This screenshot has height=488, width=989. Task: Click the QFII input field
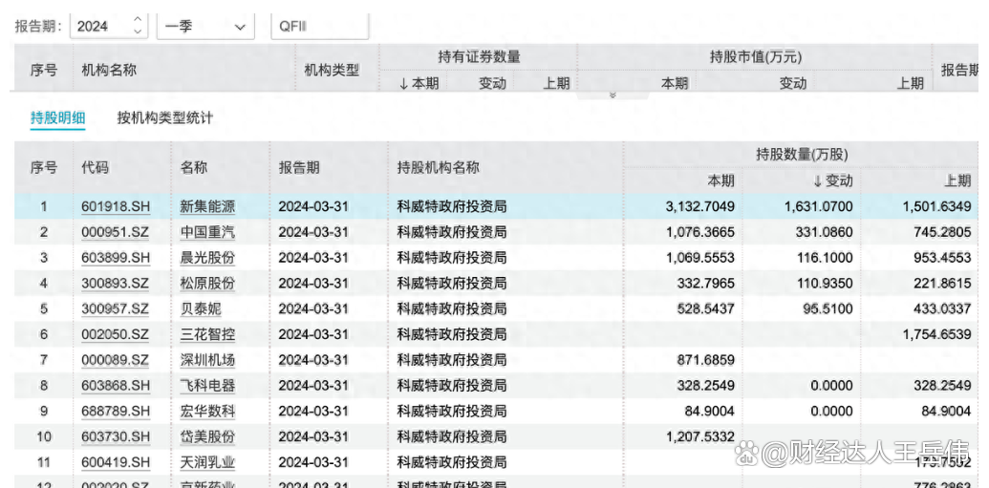[x=320, y=27]
